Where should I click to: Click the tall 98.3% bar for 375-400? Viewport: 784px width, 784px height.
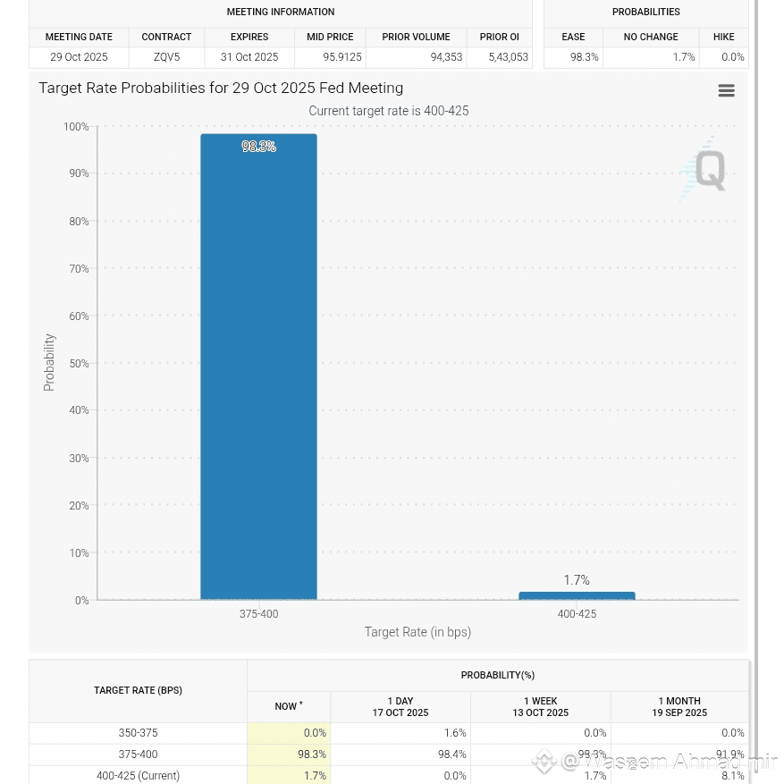pyautogui.click(x=258, y=367)
